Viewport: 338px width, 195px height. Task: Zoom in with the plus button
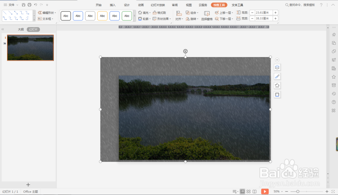[327, 191]
